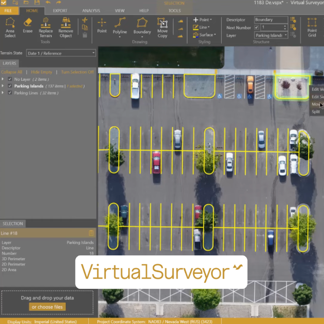This screenshot has width=324, height=324.
Task: Activate the Move Copy tool
Action: point(162,28)
